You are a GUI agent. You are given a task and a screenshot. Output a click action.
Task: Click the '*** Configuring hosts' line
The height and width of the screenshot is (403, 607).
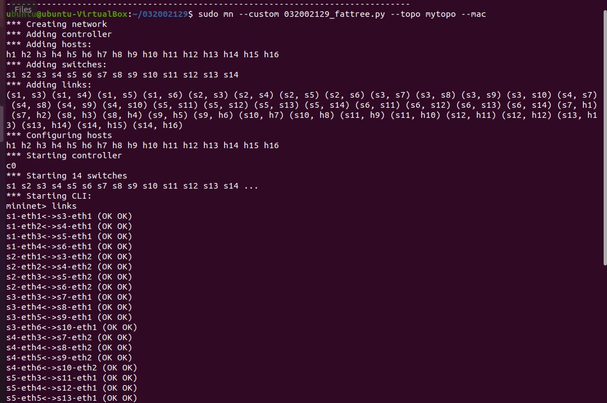coord(58,135)
